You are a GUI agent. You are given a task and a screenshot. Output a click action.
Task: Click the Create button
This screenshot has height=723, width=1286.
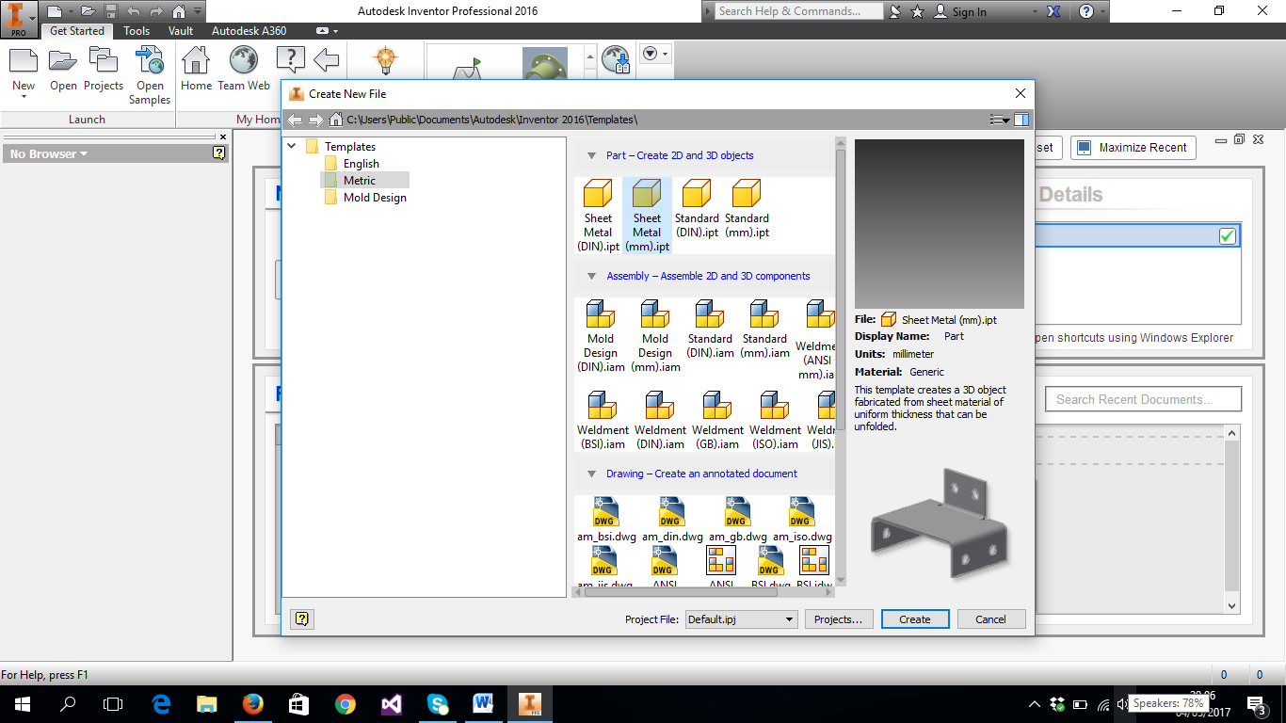914,619
